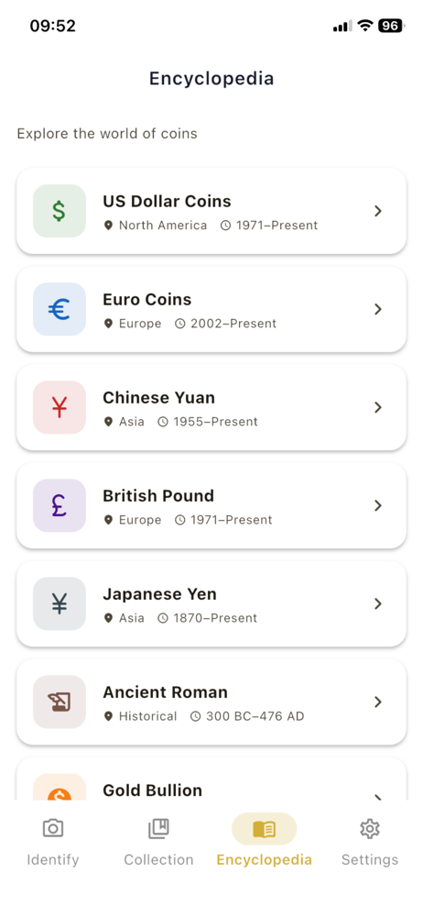Tap the orange Gold Bullion icon

point(59,787)
